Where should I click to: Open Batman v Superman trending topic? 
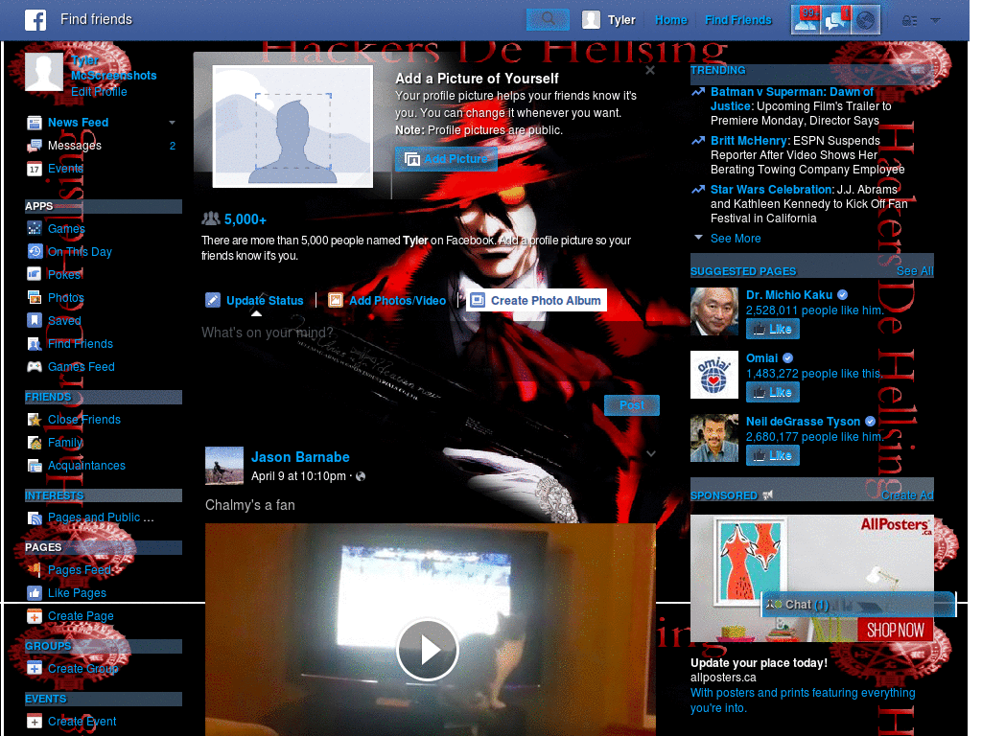[x=791, y=99]
